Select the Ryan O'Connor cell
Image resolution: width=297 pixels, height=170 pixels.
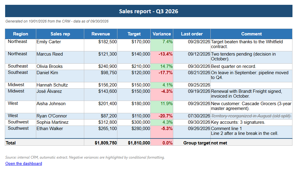(60, 116)
